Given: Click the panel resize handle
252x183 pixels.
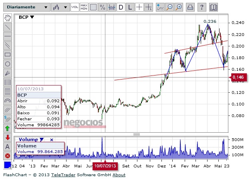Looking at the screenshot, I should [137, 134].
